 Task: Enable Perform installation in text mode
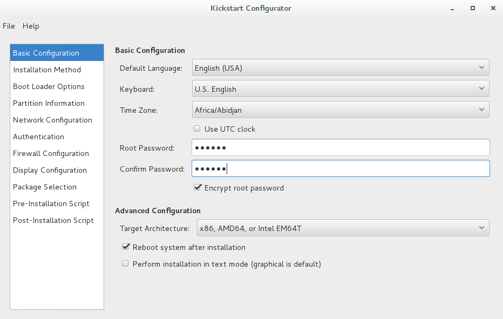pos(126,264)
